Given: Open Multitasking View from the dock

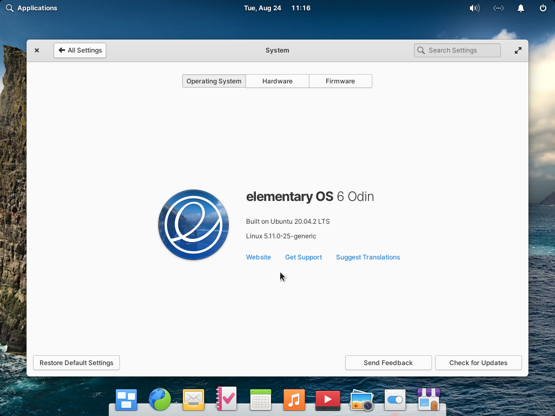Looking at the screenshot, I should tap(126, 400).
